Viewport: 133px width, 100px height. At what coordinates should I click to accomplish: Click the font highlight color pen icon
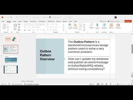click(x=25, y=30)
